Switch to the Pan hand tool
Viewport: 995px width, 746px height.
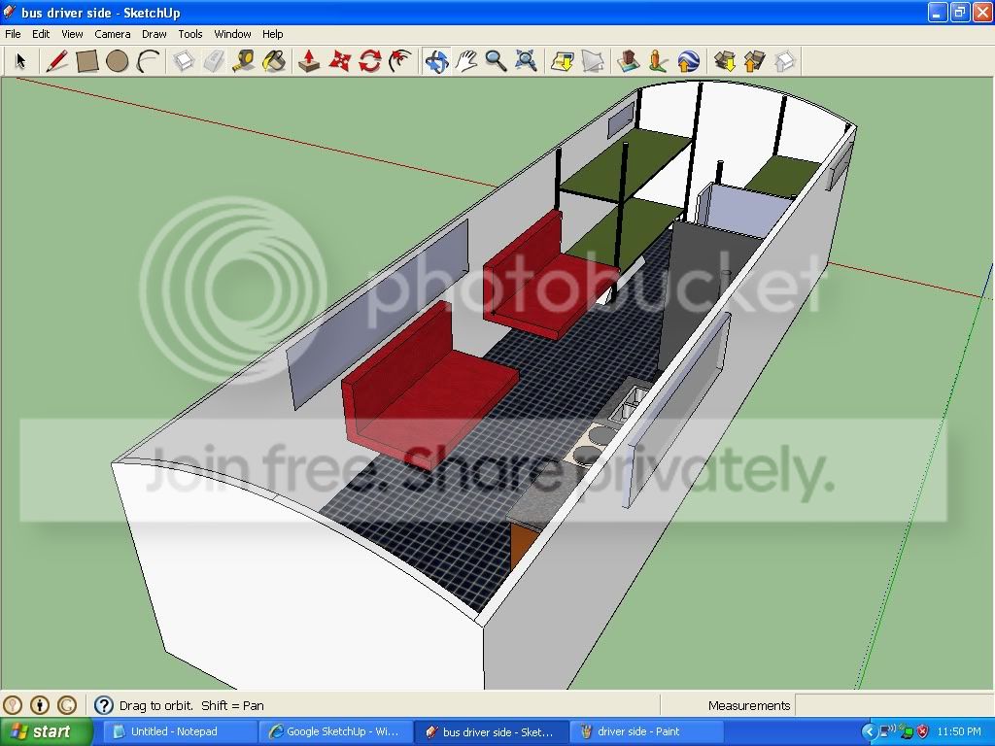(x=466, y=61)
